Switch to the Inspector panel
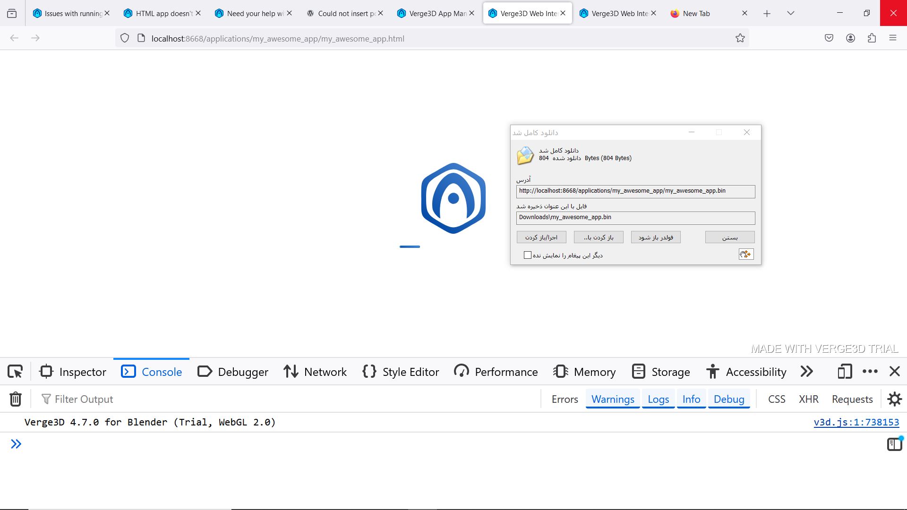The image size is (907, 510). pos(73,372)
